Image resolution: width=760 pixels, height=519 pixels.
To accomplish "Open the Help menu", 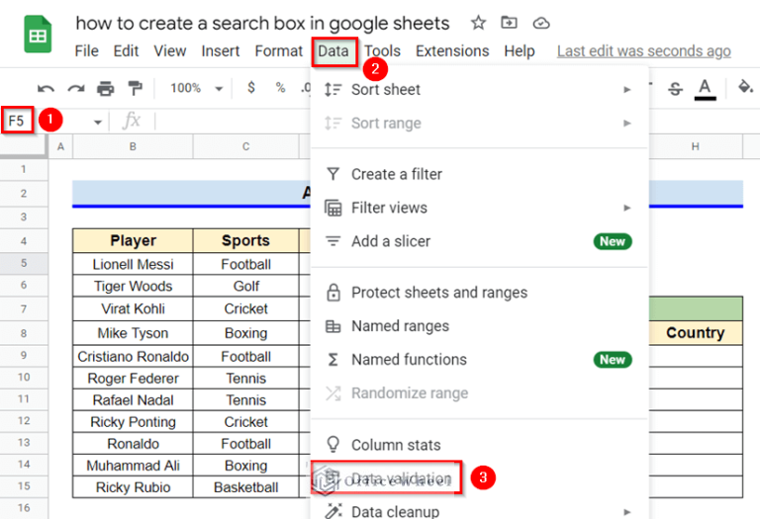I will tap(520, 50).
